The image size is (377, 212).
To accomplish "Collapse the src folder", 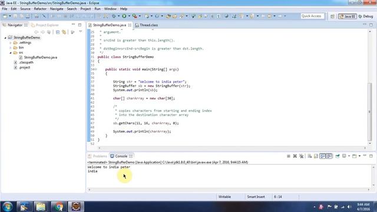I will coord(11,52).
